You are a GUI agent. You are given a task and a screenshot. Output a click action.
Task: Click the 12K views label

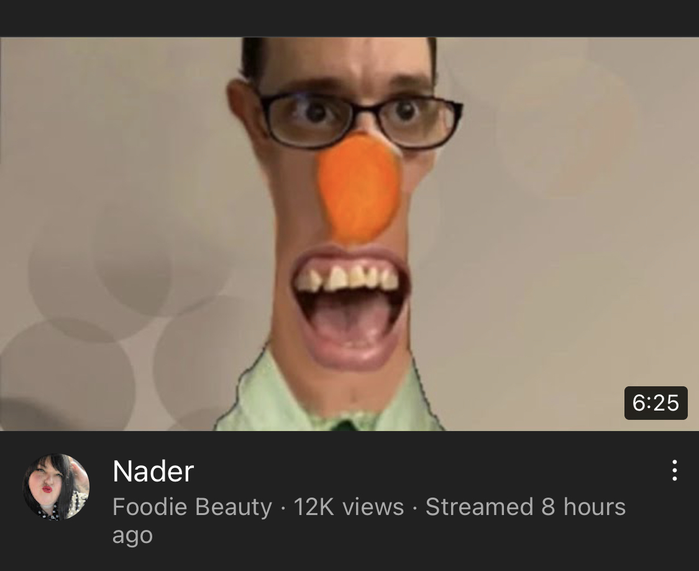pos(349,507)
